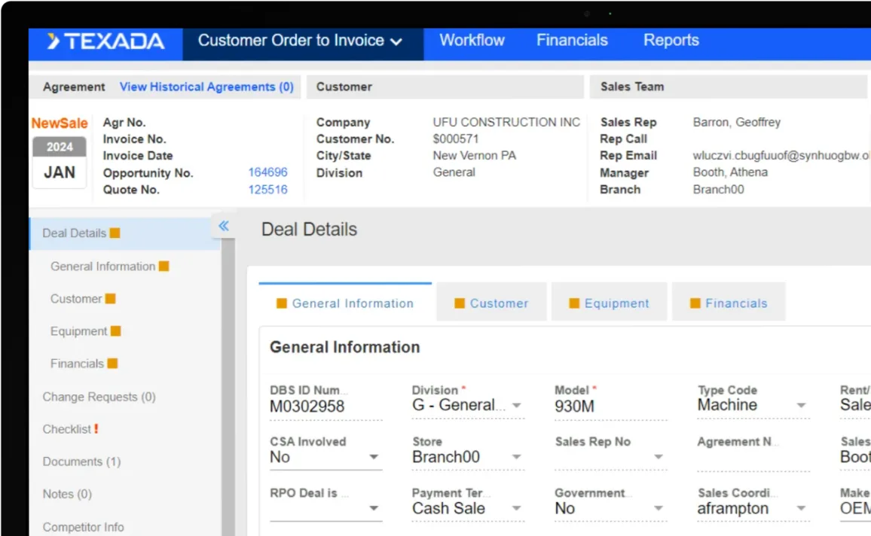Click the Texada logo
Image resolution: width=871 pixels, height=536 pixels.
click(x=105, y=41)
